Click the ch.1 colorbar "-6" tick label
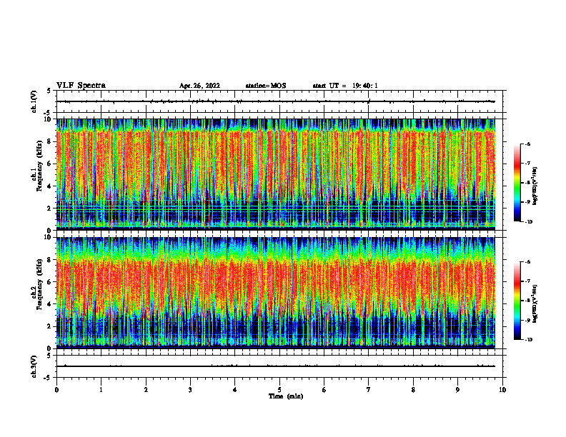The height and width of the screenshot is (437, 566). 528,144
